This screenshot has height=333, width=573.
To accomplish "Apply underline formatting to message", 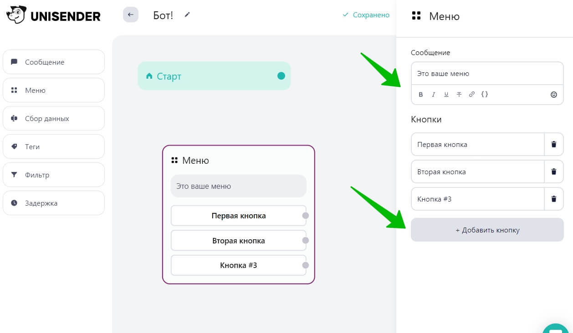I will click(x=446, y=95).
